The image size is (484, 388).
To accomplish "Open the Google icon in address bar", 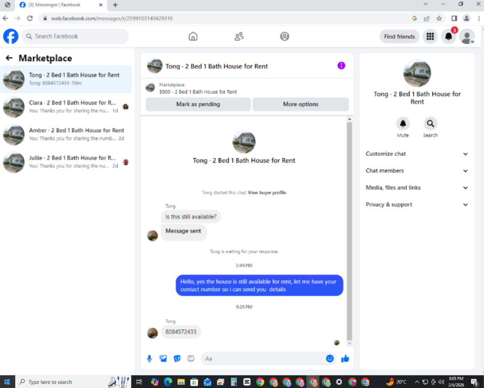I will point(414,19).
